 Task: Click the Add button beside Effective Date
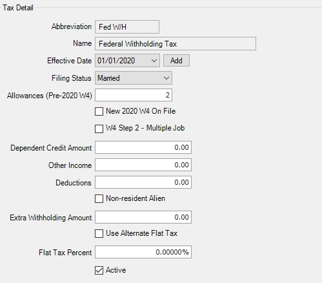pyautogui.click(x=176, y=61)
